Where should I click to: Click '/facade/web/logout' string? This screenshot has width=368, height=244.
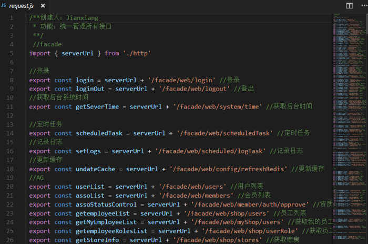coord(194,89)
